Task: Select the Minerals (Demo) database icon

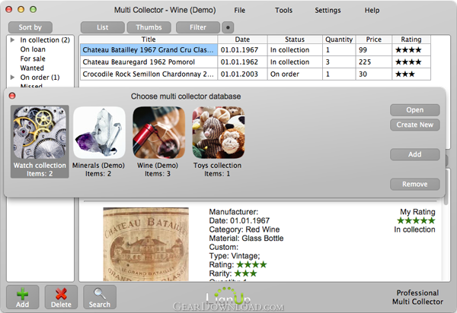Action: coord(99,132)
